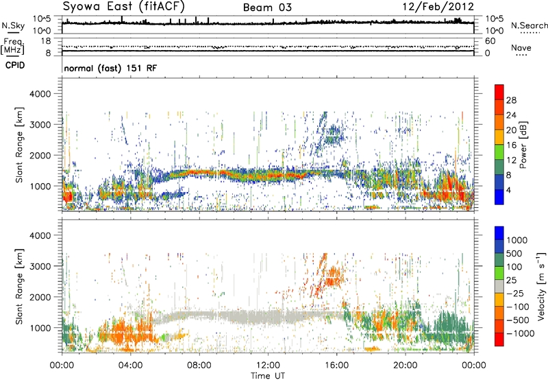The height and width of the screenshot is (380, 548).
Task: Click inside the velocity range-time plot
Action: [x=268, y=286]
